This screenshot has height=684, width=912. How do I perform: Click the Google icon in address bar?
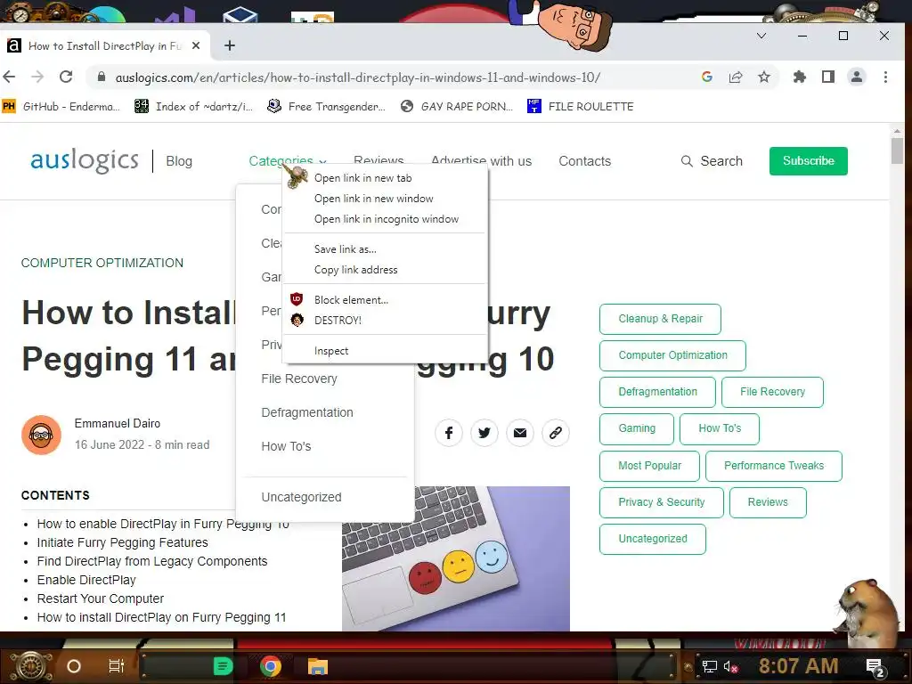(x=707, y=77)
